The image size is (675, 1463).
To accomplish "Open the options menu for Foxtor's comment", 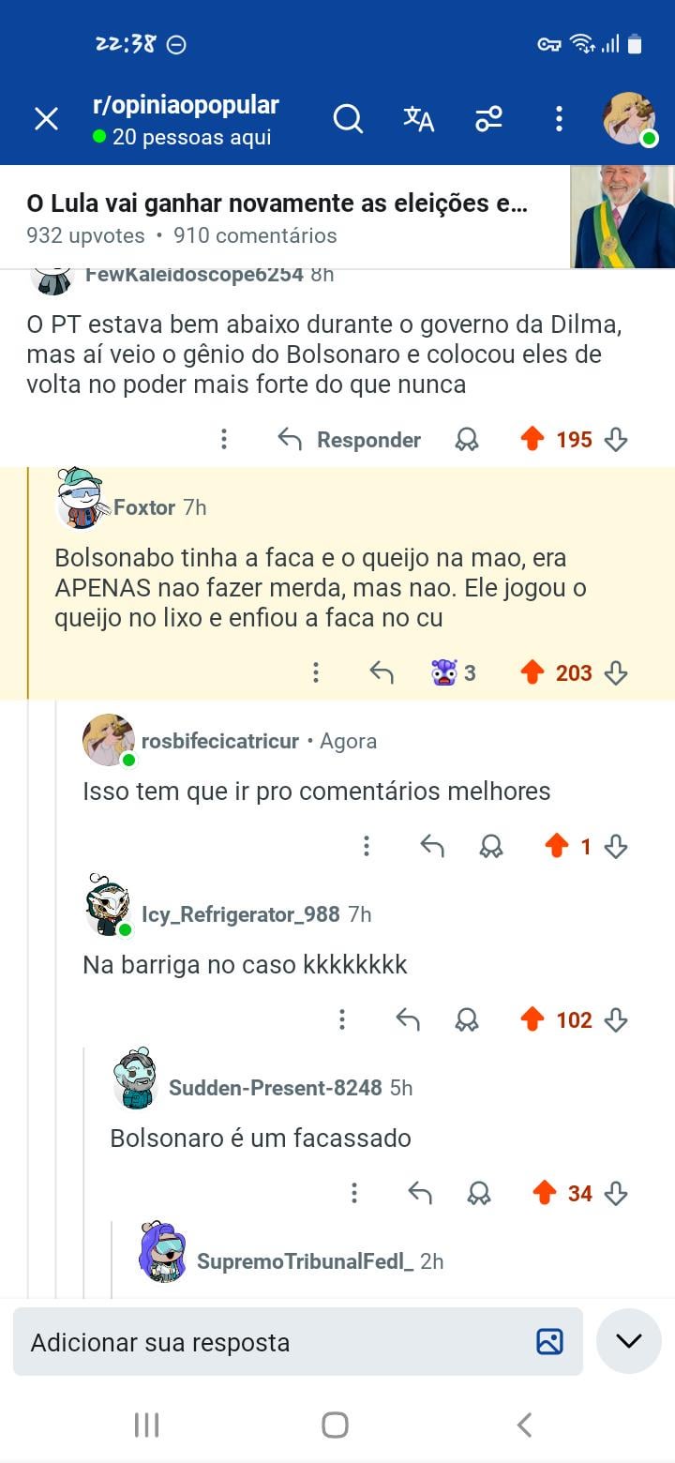I will 316,672.
